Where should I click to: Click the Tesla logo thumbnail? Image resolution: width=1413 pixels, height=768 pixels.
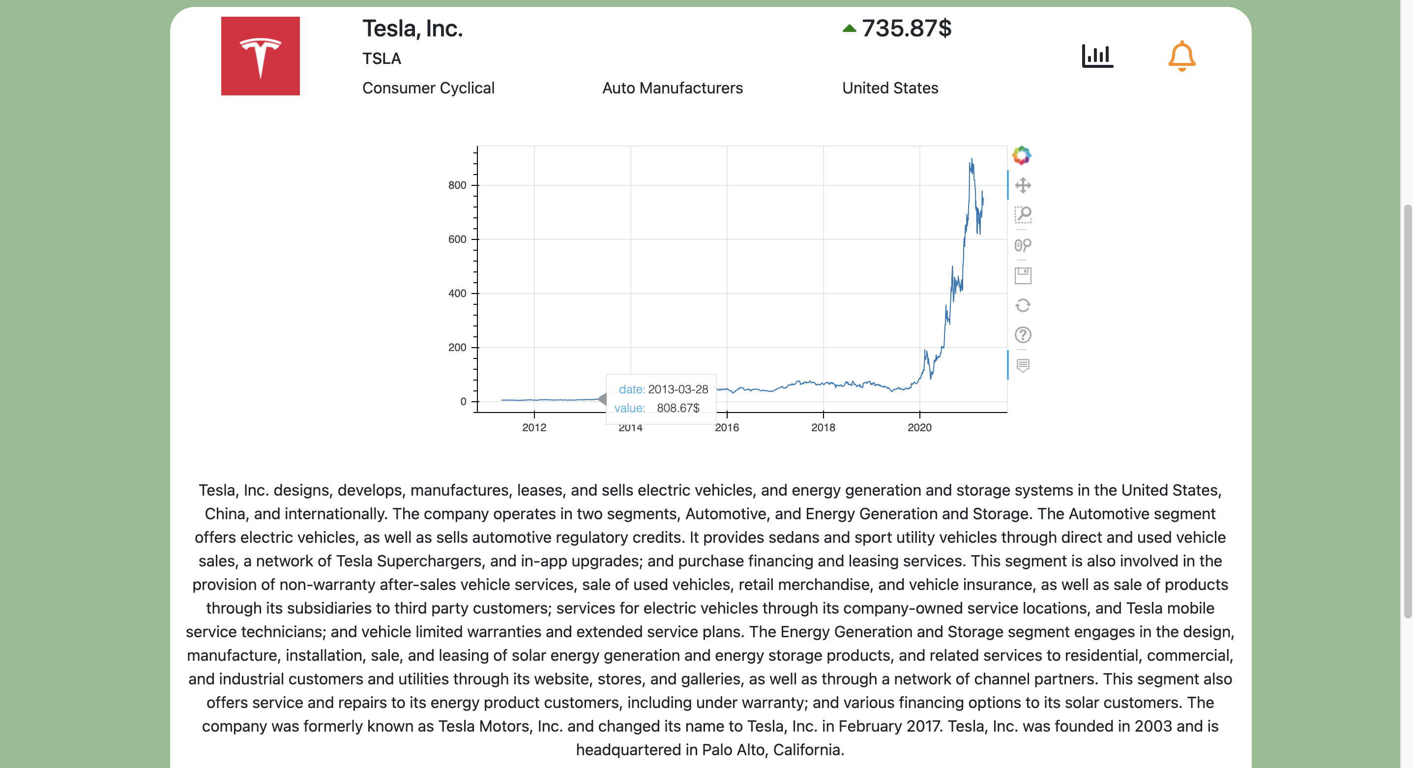[261, 57]
